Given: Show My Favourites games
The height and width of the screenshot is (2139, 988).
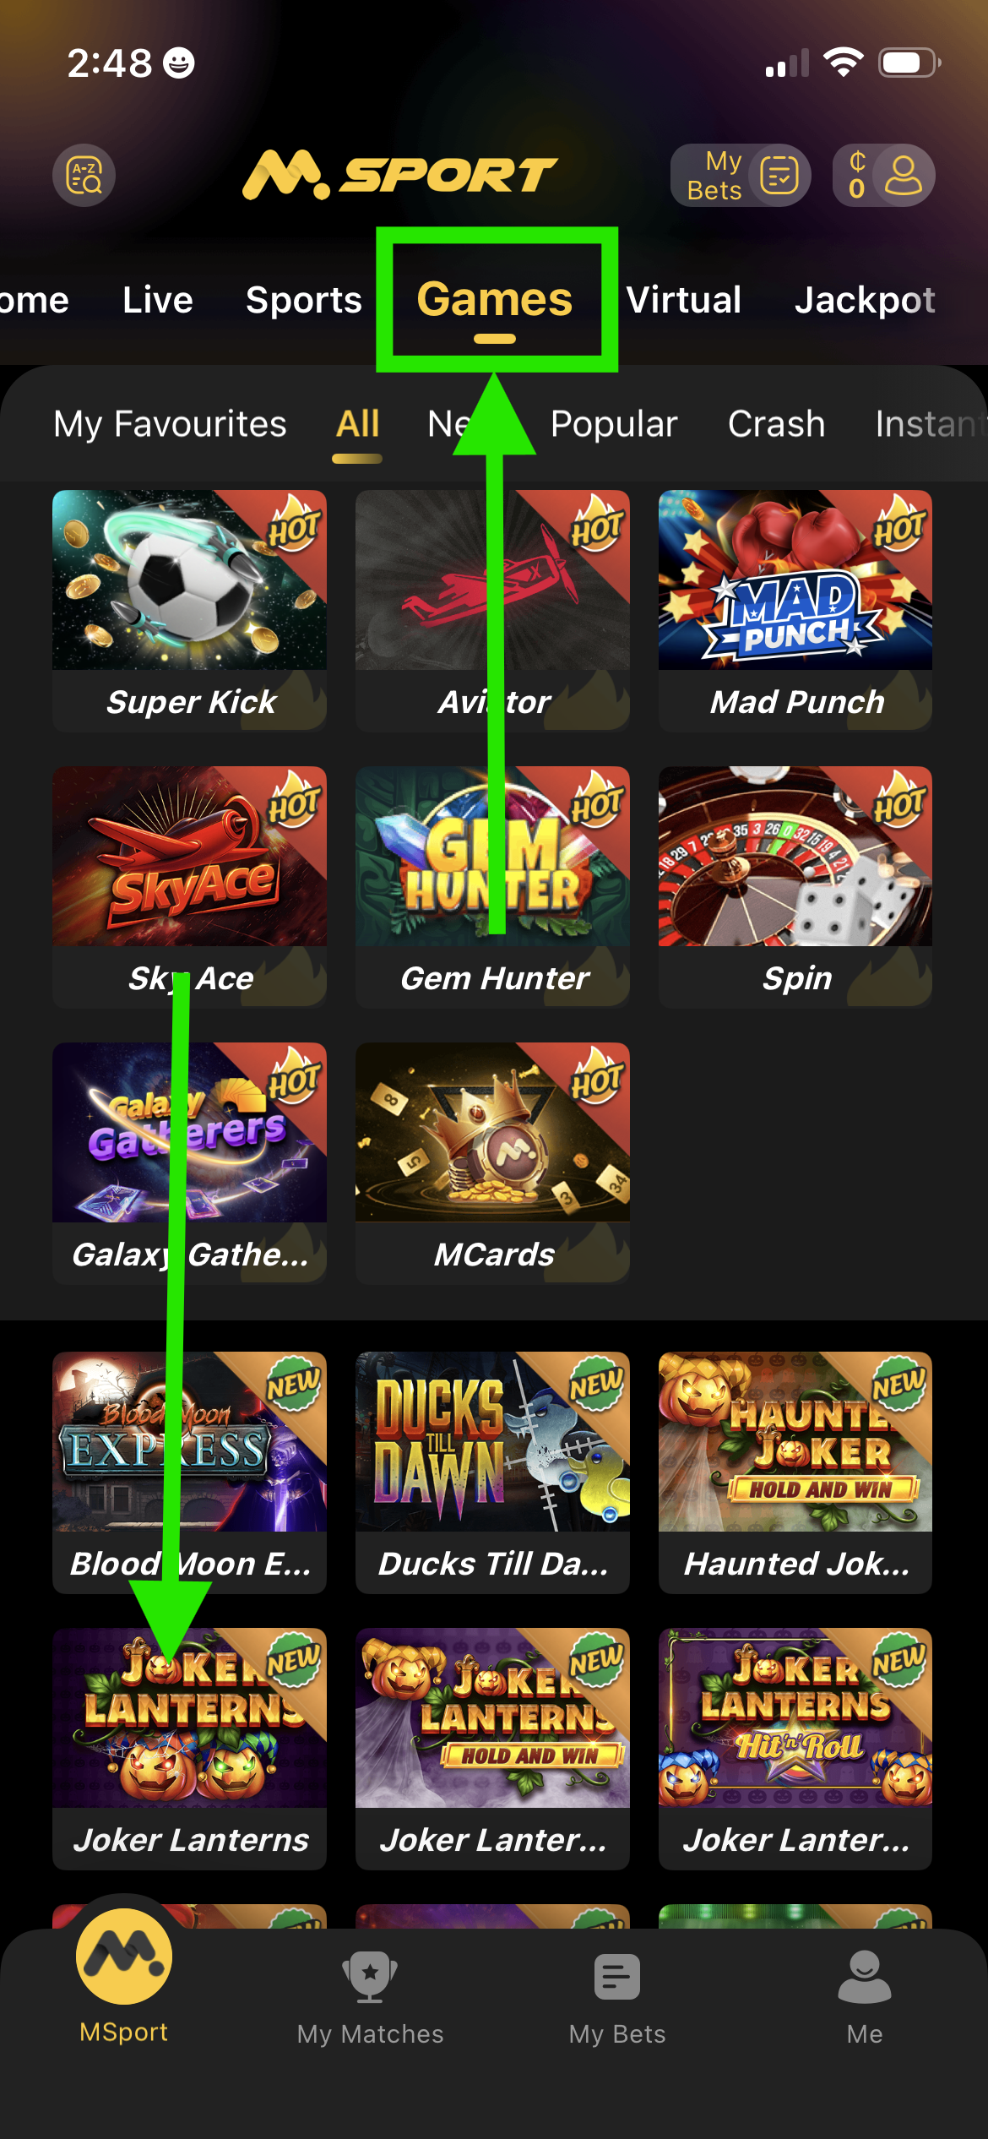Looking at the screenshot, I should click(x=170, y=424).
